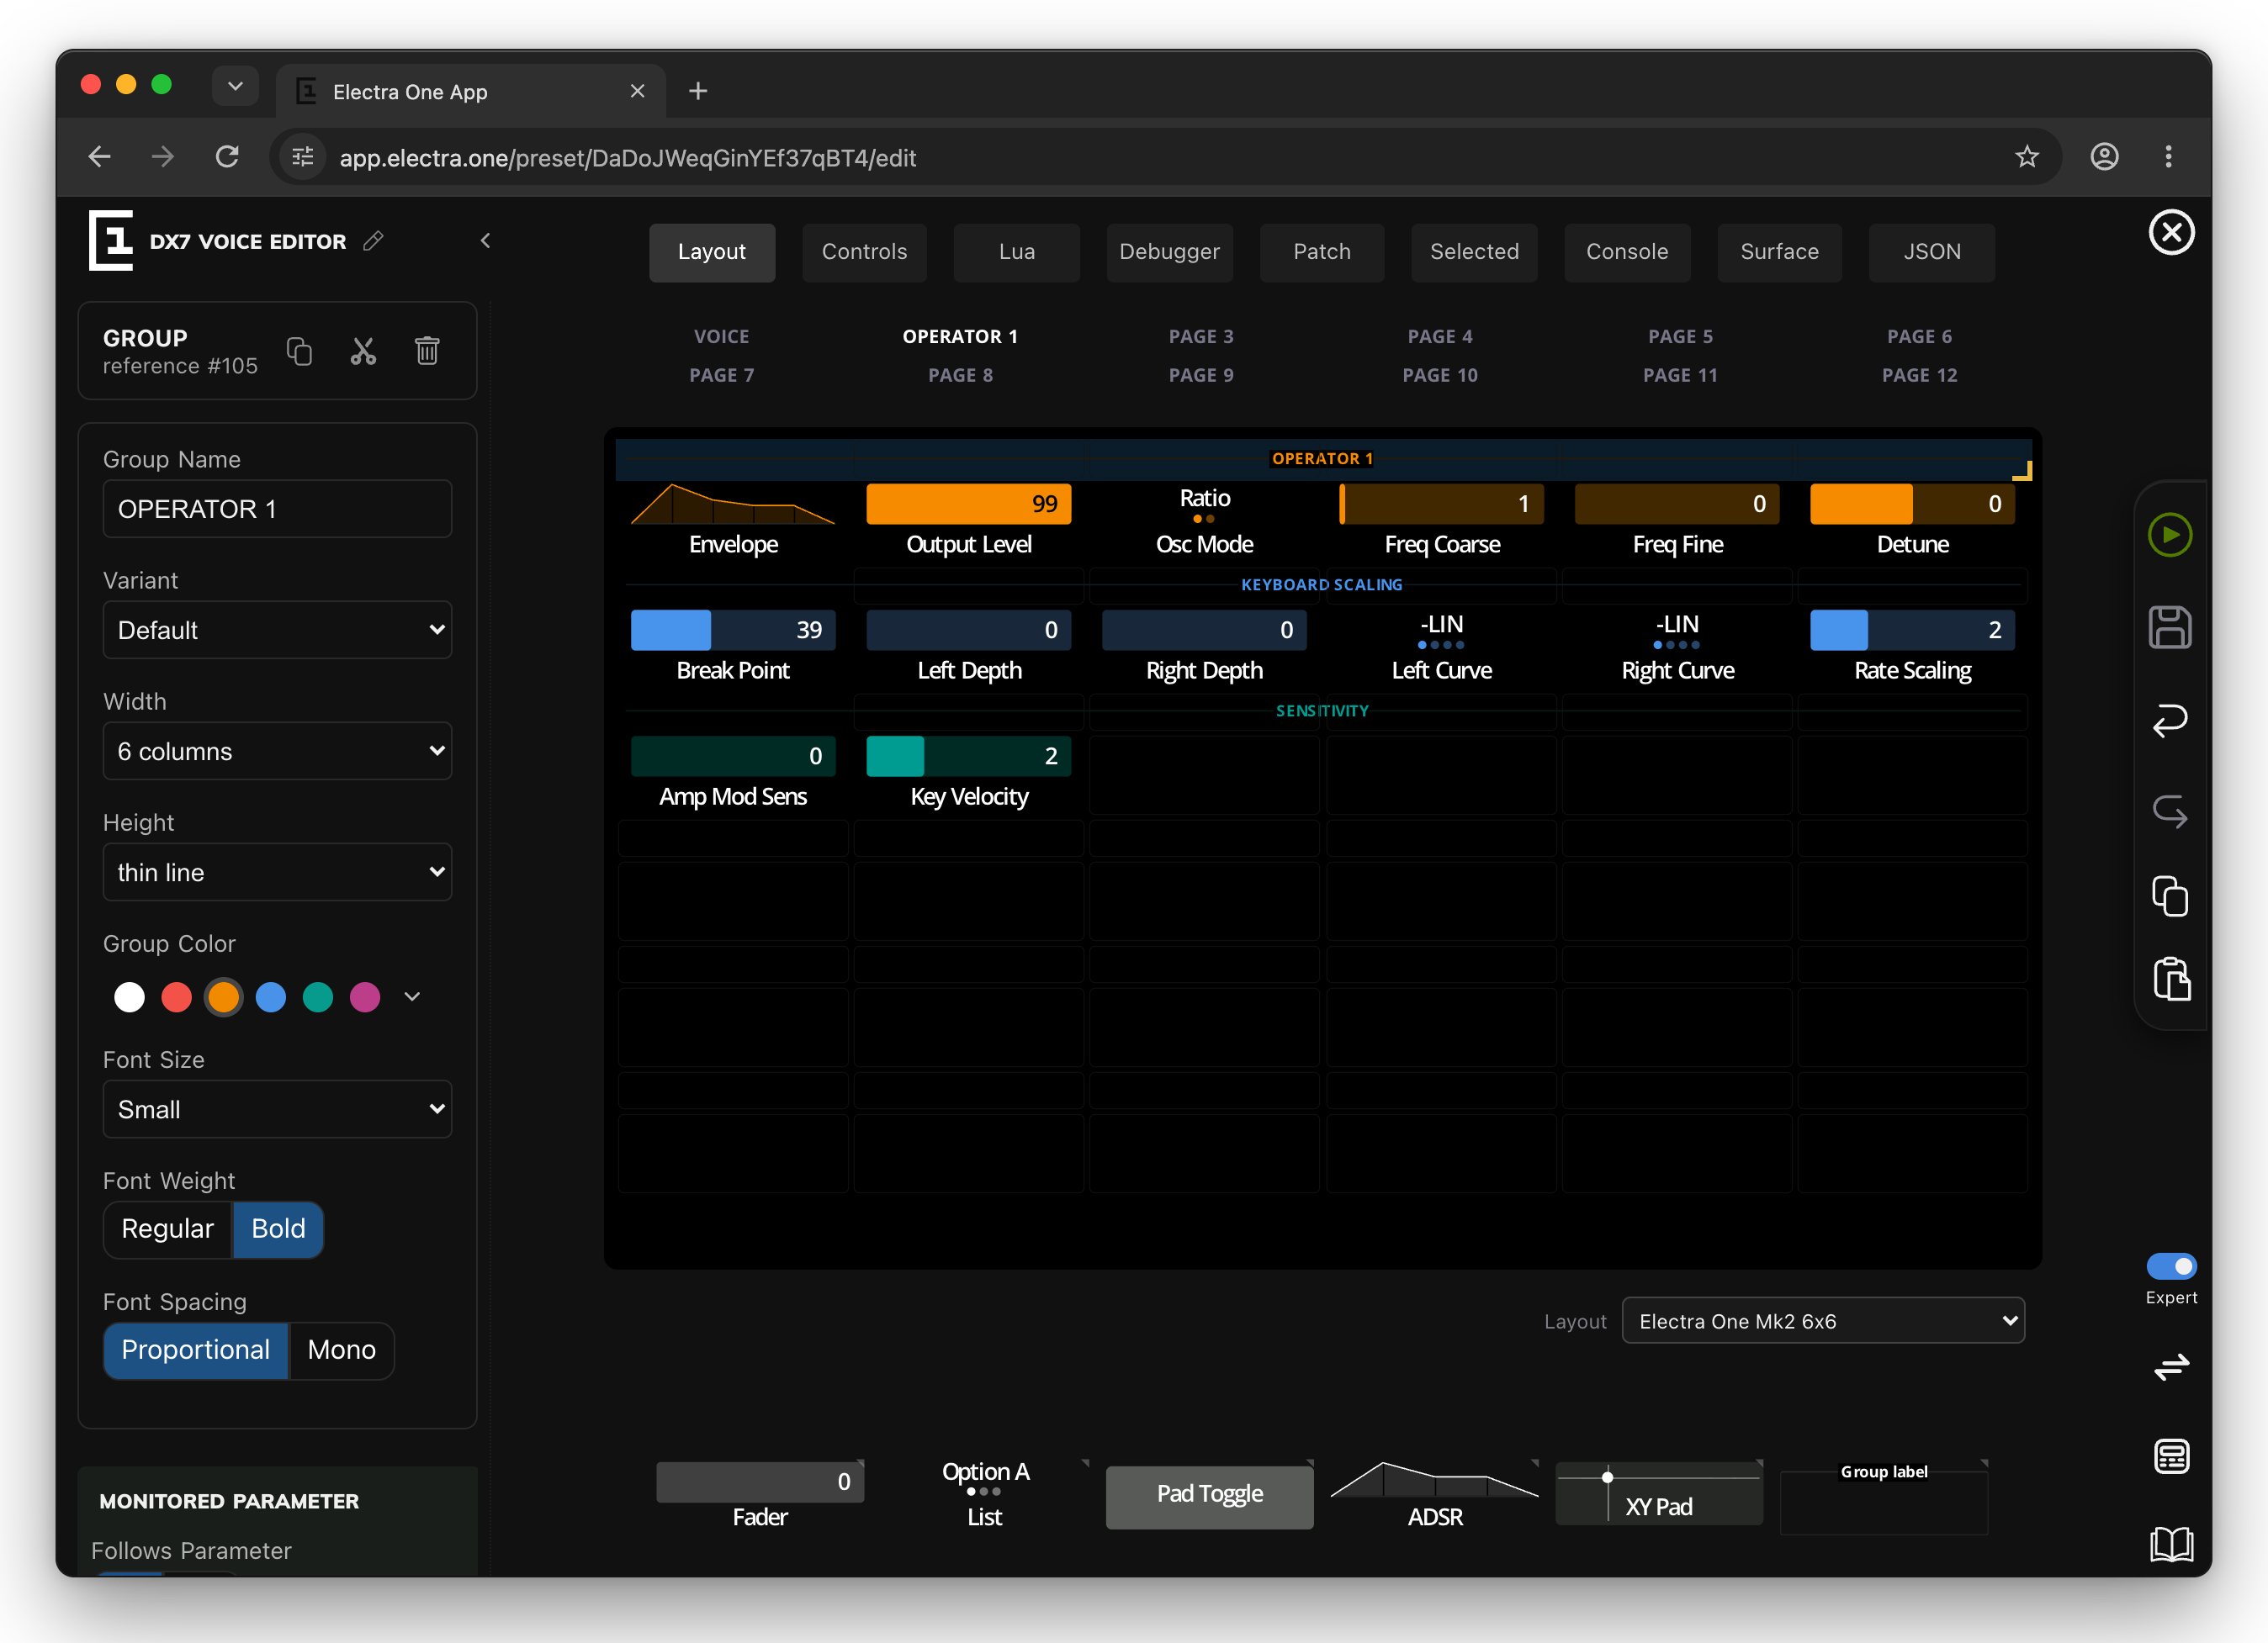Cut the selected group with scissors icon

363,351
